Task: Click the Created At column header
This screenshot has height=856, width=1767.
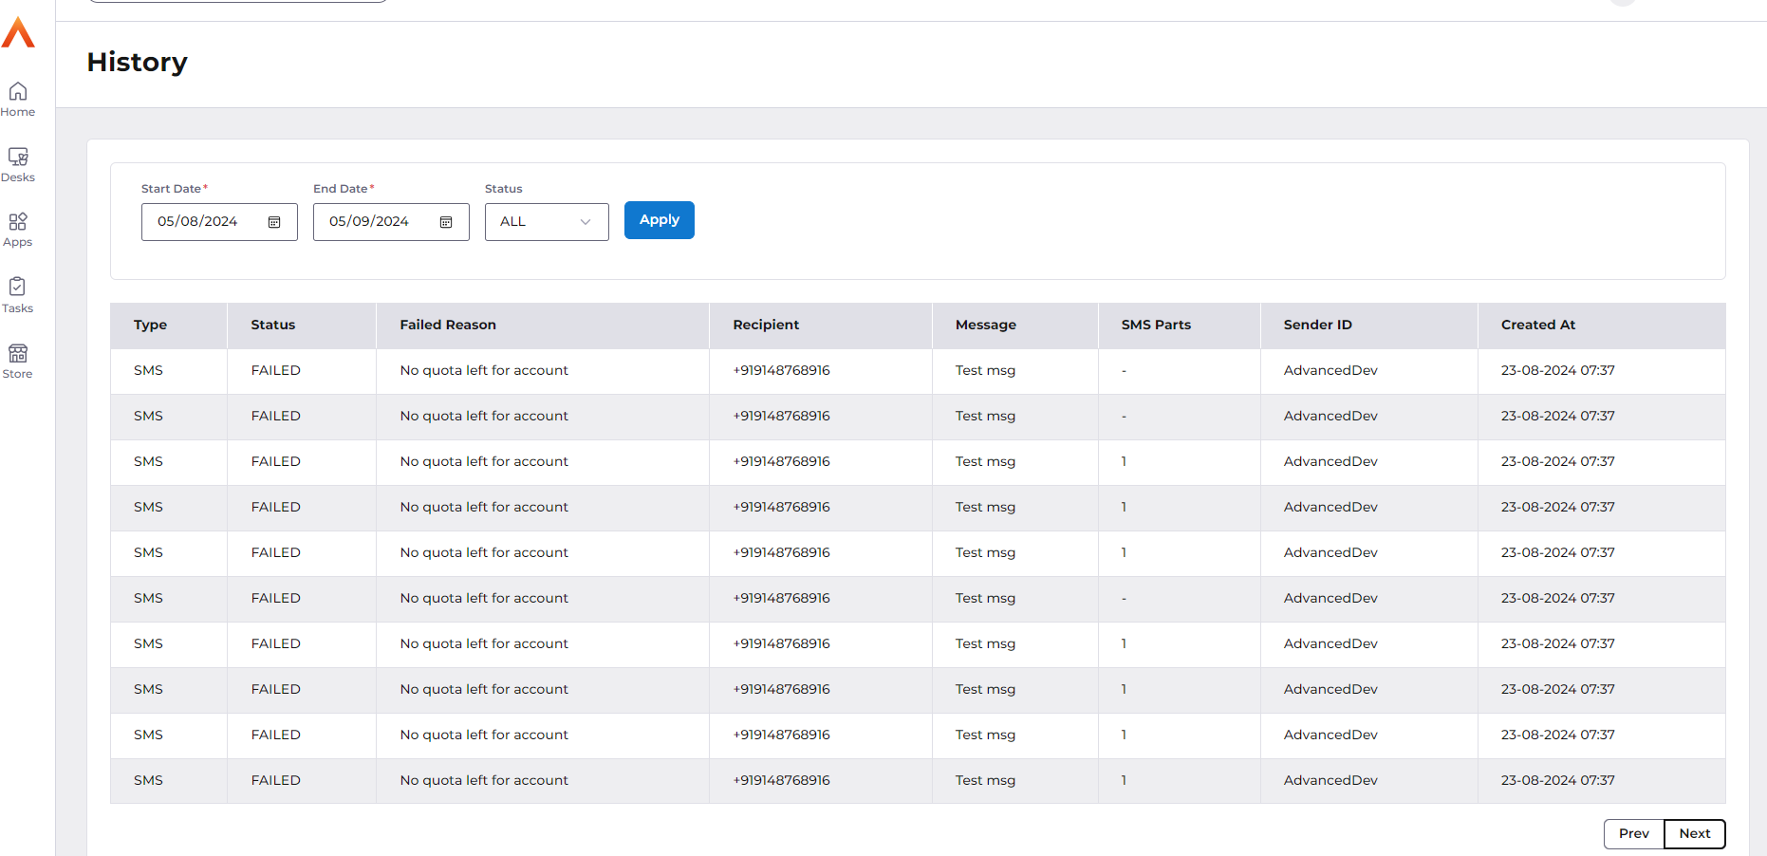Action: click(1537, 325)
